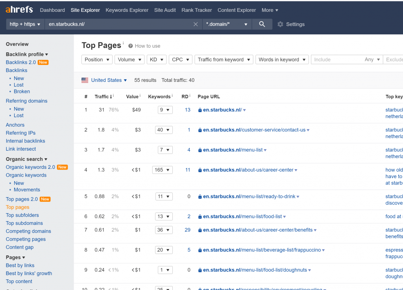Open Top pages 2.0 report
403x290 pixels.
[22, 199]
